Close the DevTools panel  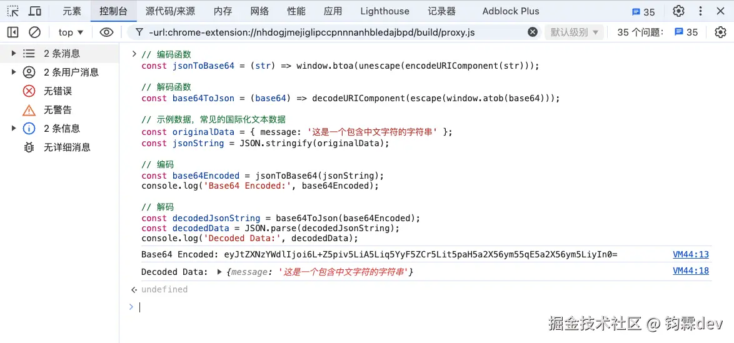click(x=720, y=11)
